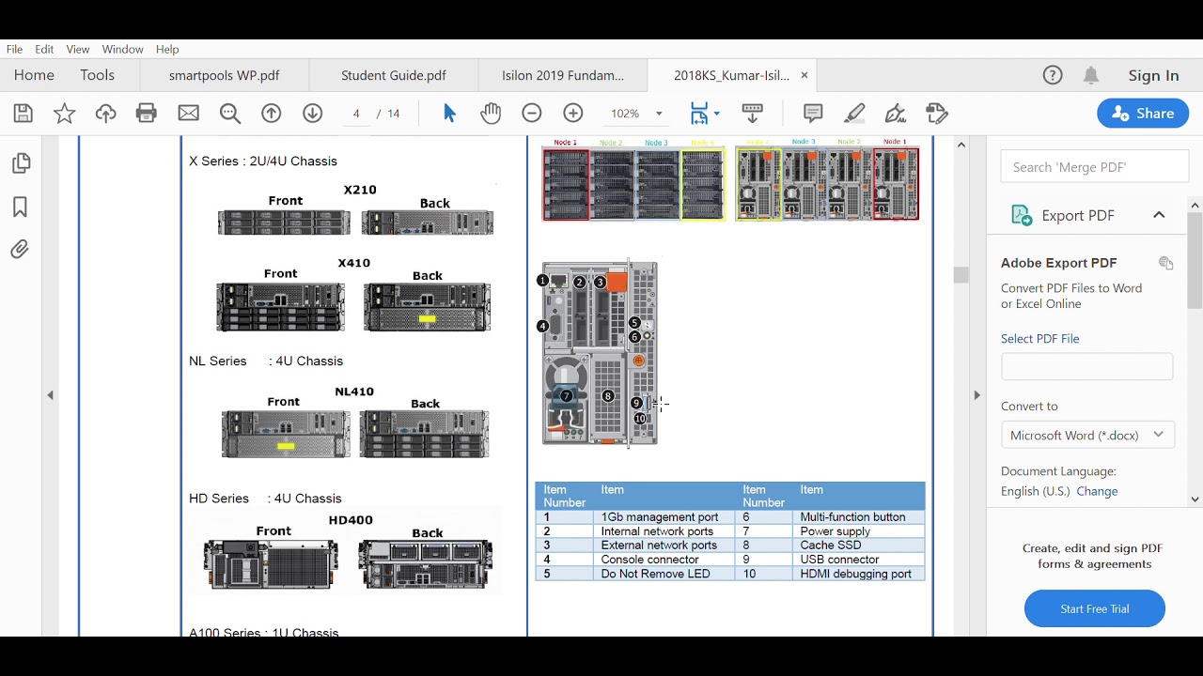Viewport: 1203px width, 676px height.
Task: Click right panel scrollbar down arrow
Action: point(1195,499)
